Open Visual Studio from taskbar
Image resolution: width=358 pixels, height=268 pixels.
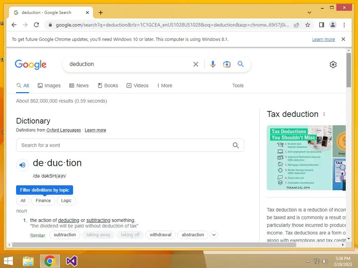pos(71,261)
